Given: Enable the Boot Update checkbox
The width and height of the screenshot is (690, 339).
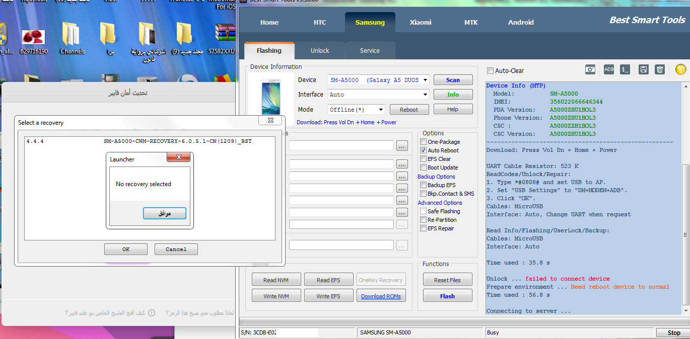Looking at the screenshot, I should click(x=424, y=167).
